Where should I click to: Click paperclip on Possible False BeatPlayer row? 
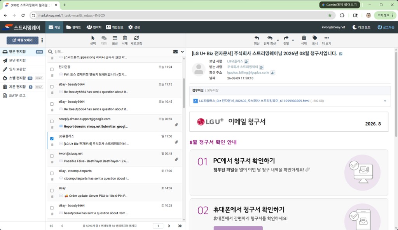(176, 160)
